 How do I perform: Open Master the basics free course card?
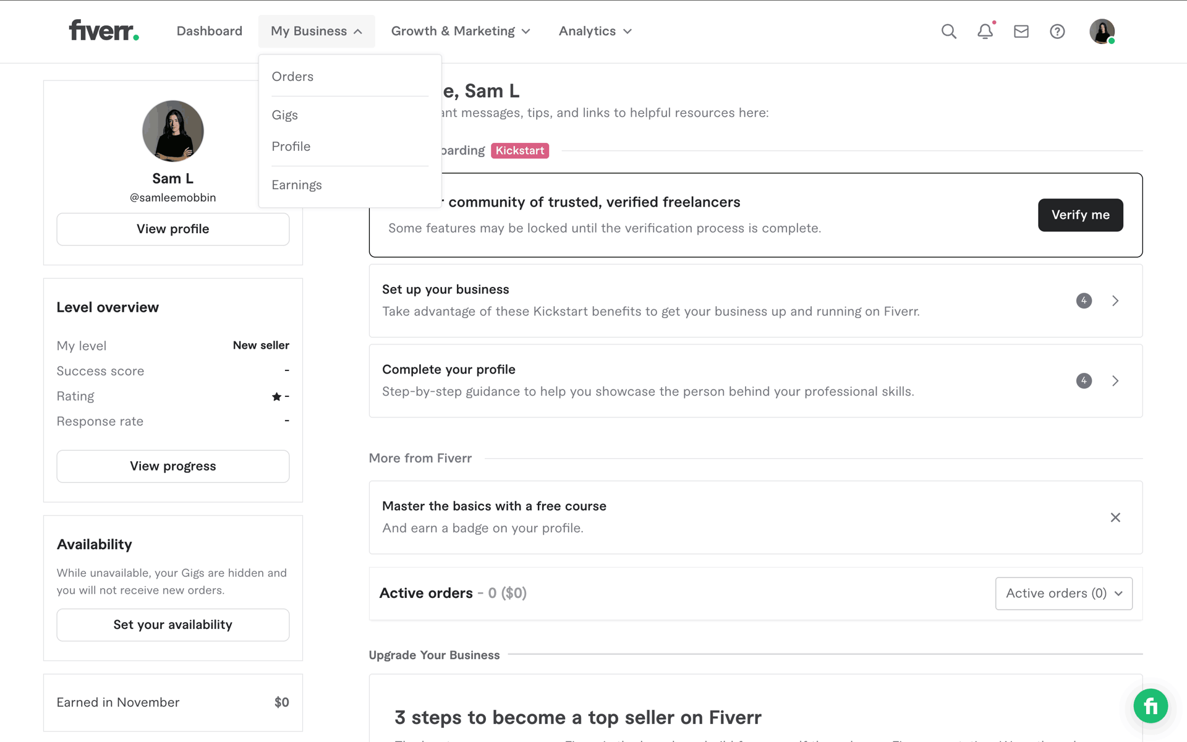tap(755, 518)
